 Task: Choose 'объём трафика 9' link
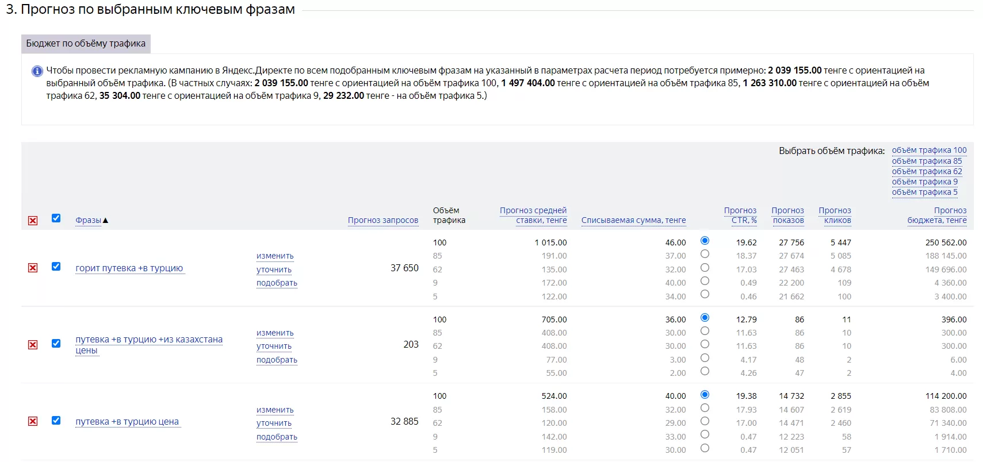point(924,182)
